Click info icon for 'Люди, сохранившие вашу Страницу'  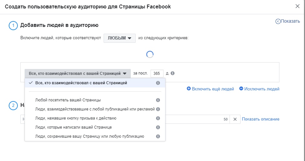pos(158,136)
